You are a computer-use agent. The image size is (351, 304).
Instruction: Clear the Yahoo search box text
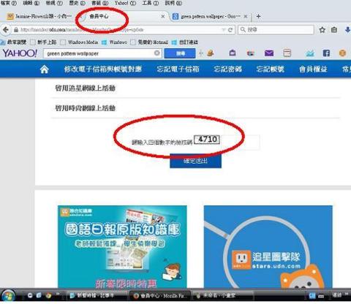[157, 53]
